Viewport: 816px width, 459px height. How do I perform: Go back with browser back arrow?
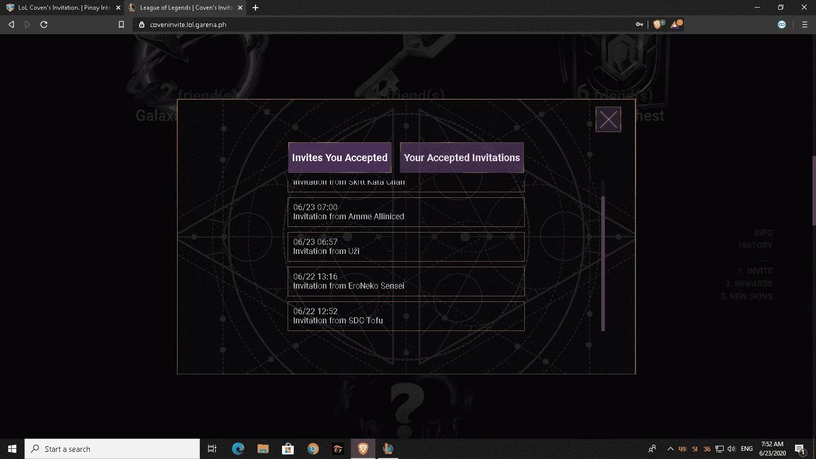point(11,24)
